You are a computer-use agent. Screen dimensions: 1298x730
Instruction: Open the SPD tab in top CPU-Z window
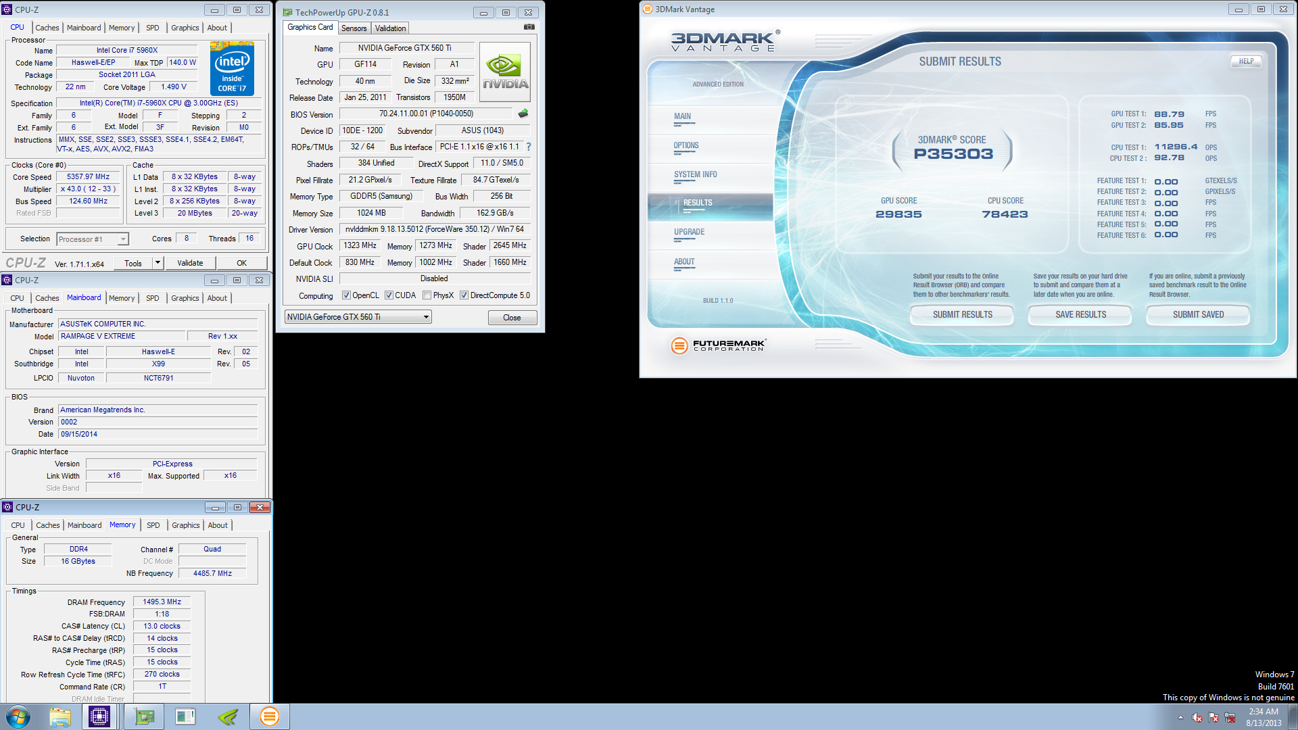click(x=153, y=28)
